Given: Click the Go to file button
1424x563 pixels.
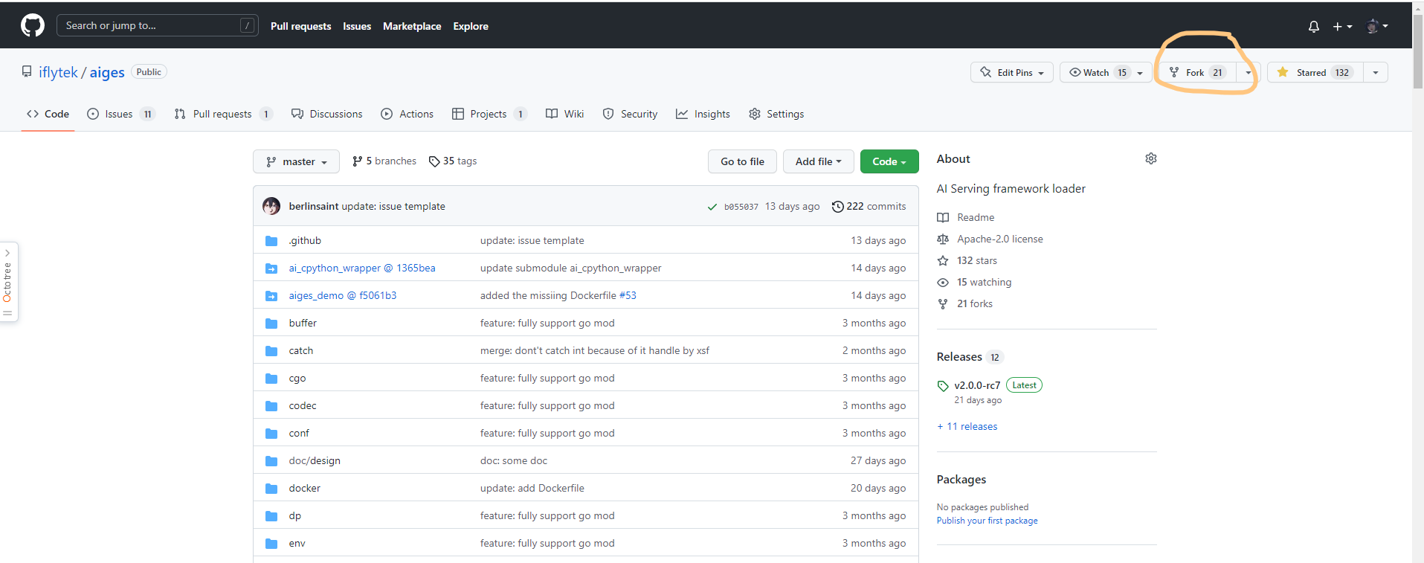Looking at the screenshot, I should click(742, 161).
